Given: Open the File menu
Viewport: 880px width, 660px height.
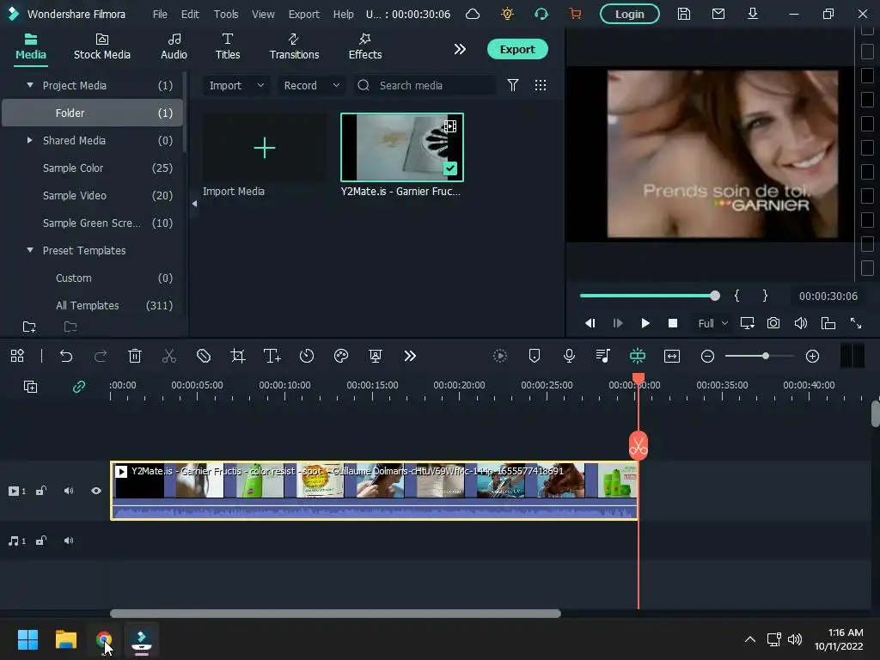Looking at the screenshot, I should click(160, 14).
